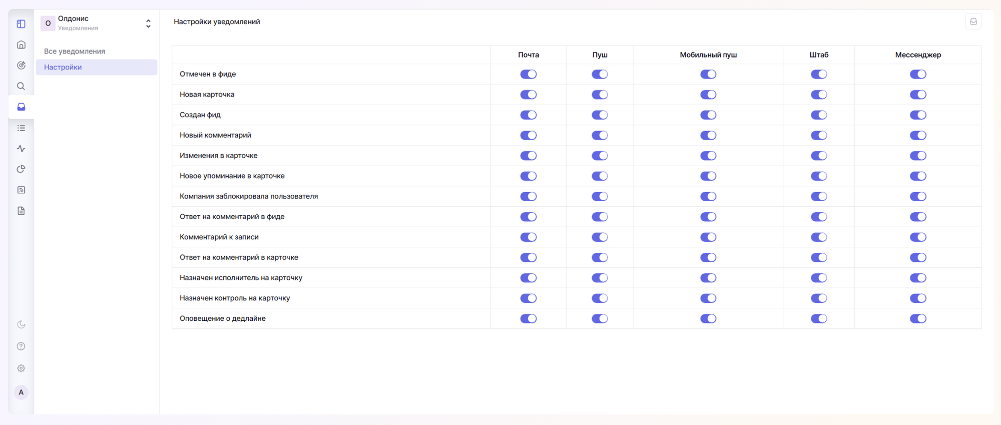Open the home icon in sidebar
1001x425 pixels.
21,45
